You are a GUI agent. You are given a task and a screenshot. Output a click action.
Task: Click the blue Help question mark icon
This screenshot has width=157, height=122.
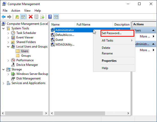pyautogui.click(x=50, y=17)
